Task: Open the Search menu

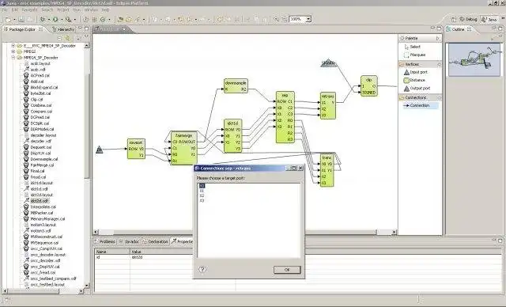Action: click(x=47, y=10)
